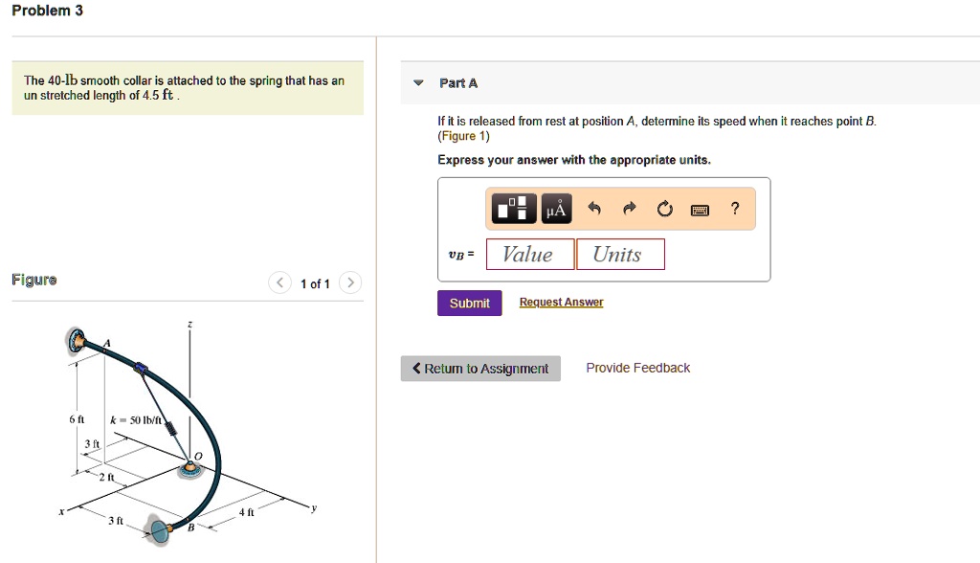Click the question mark help icon
Viewport: 980px width, 563px height.
tap(734, 208)
